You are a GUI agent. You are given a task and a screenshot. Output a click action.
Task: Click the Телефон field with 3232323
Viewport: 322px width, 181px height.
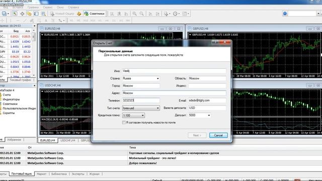click(x=141, y=101)
